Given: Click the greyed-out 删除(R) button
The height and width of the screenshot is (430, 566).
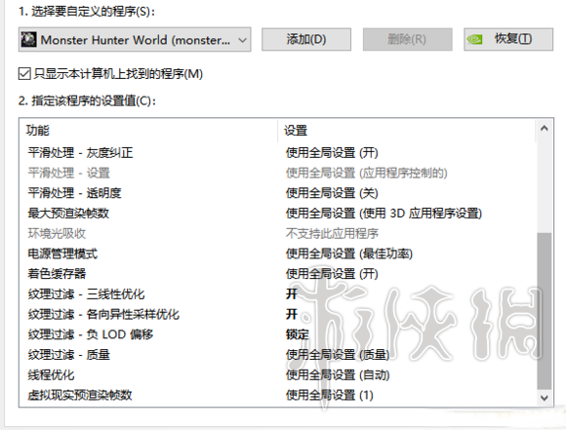Looking at the screenshot, I should [407, 39].
